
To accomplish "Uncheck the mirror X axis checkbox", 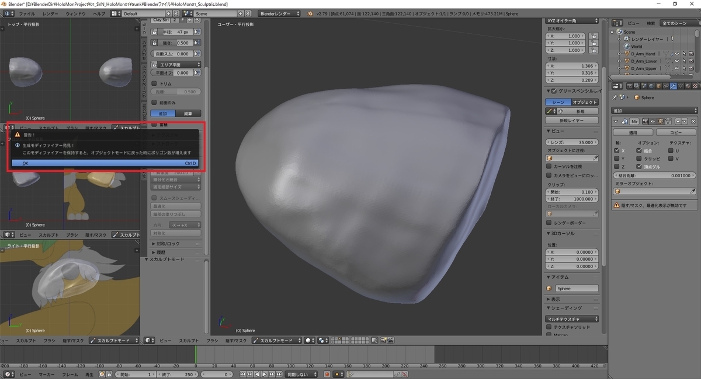I will [x=617, y=150].
